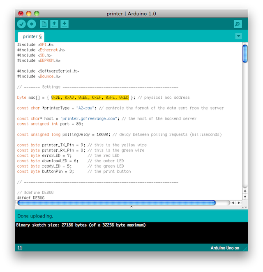Open a sketch with the Open icon
The height and width of the screenshot is (272, 263).
pos(54,24)
